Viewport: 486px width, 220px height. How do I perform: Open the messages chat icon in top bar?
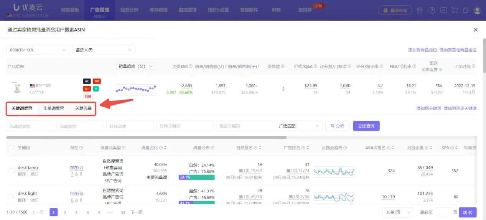point(443,10)
